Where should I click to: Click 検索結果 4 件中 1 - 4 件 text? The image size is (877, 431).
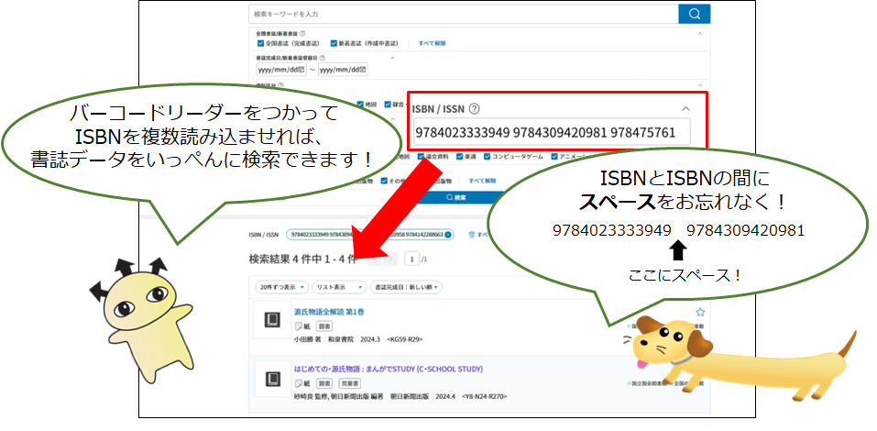pos(302,260)
